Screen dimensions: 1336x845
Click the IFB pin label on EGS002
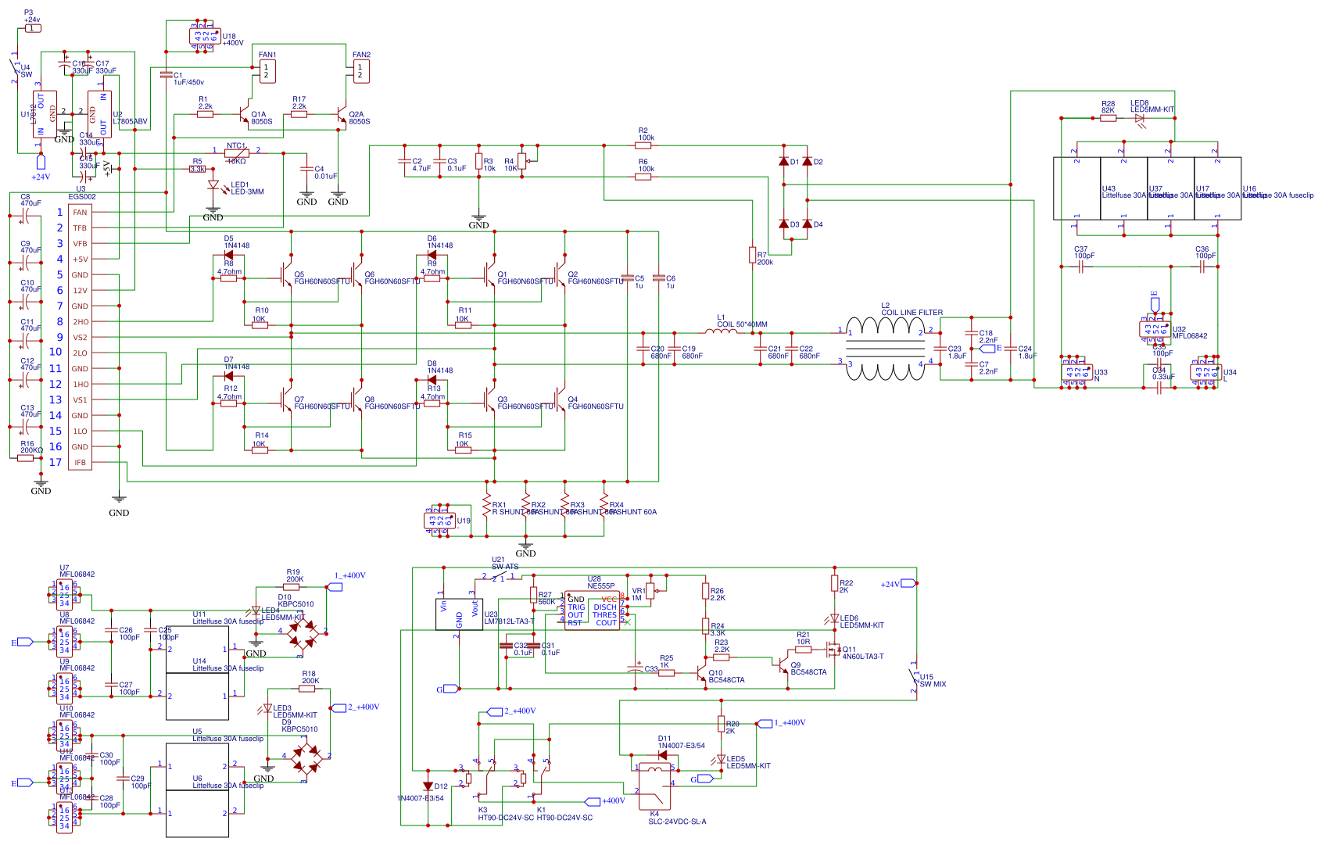point(80,463)
